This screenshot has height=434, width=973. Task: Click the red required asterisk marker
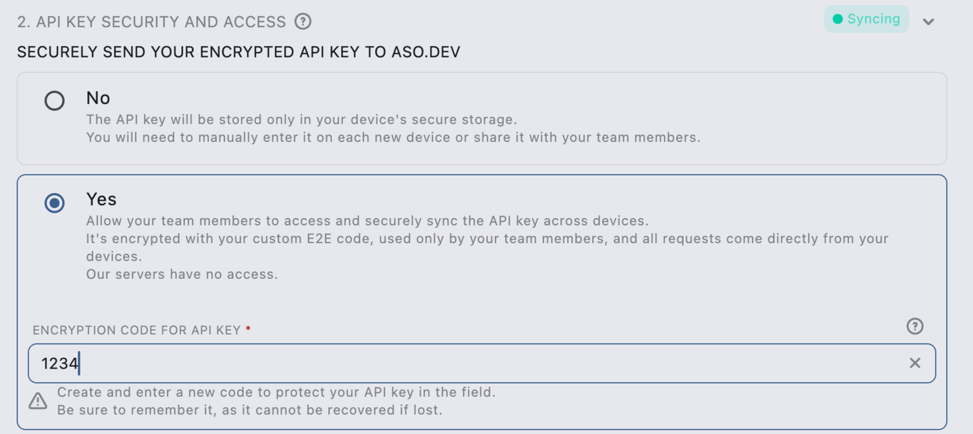[x=248, y=329]
